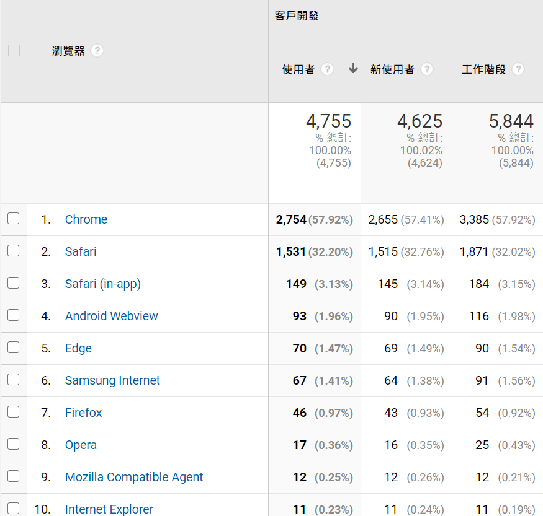Click the sort descending arrow in 使用者 column

(x=353, y=69)
